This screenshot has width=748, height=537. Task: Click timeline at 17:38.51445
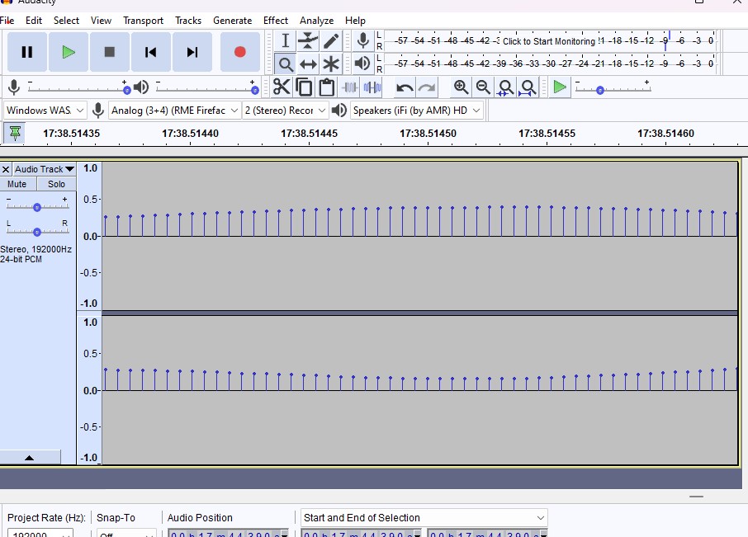[309, 134]
